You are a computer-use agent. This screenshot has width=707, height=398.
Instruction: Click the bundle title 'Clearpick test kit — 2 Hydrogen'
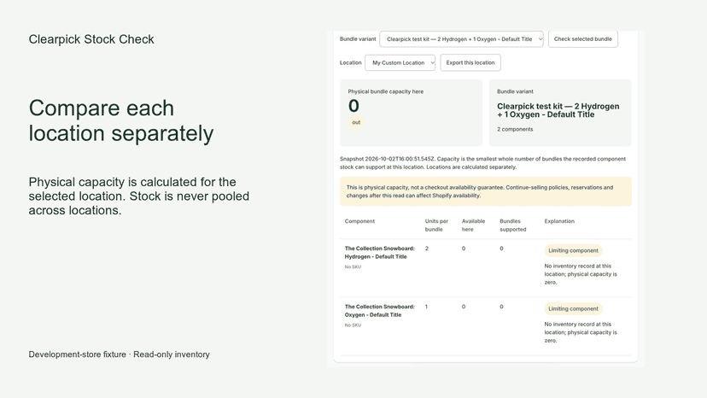tap(558, 107)
